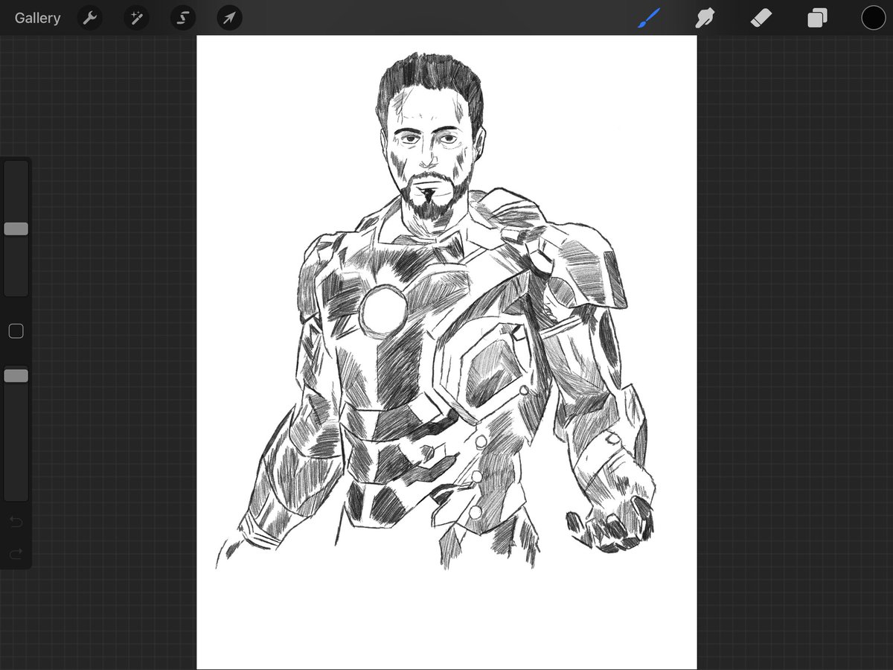Click the brush size slider handle
893x670 pixels.
[16, 229]
